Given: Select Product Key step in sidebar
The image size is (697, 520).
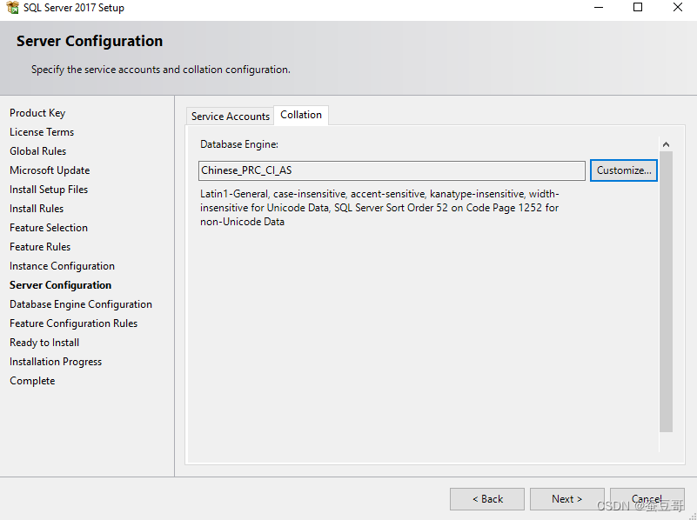Looking at the screenshot, I should point(37,113).
